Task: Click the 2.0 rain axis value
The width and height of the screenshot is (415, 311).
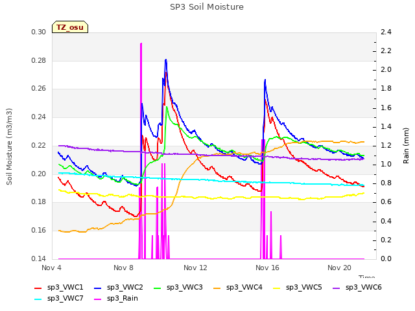Action: [386, 70]
